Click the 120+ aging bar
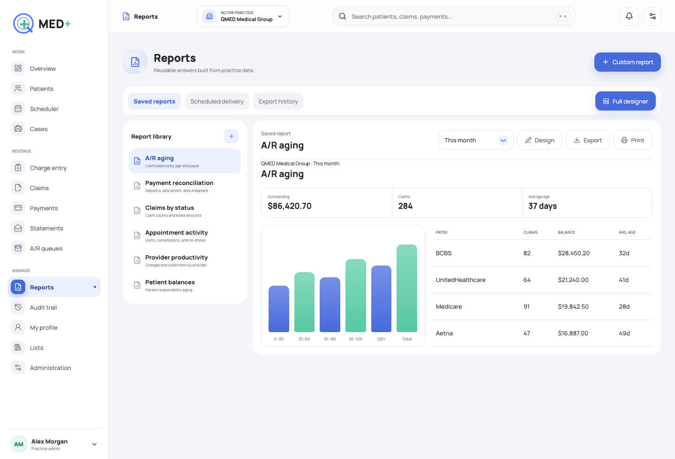The height and width of the screenshot is (459, 675). [x=381, y=299]
